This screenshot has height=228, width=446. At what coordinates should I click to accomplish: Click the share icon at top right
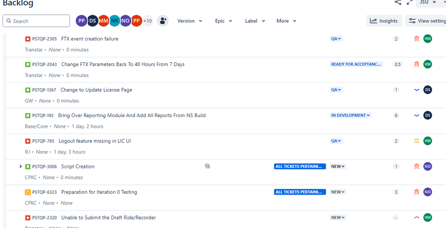click(x=398, y=2)
